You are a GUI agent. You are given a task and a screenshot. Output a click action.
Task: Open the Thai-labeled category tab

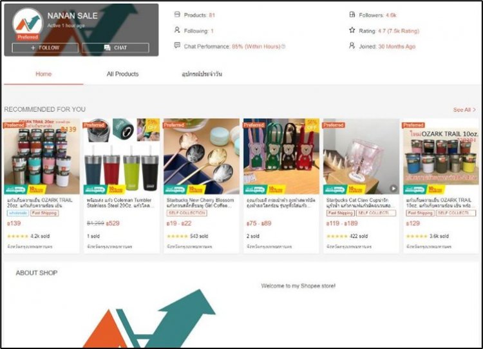pyautogui.click(x=202, y=74)
